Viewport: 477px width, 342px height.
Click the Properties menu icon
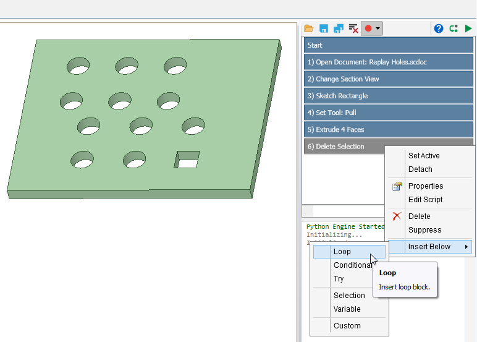pos(397,186)
